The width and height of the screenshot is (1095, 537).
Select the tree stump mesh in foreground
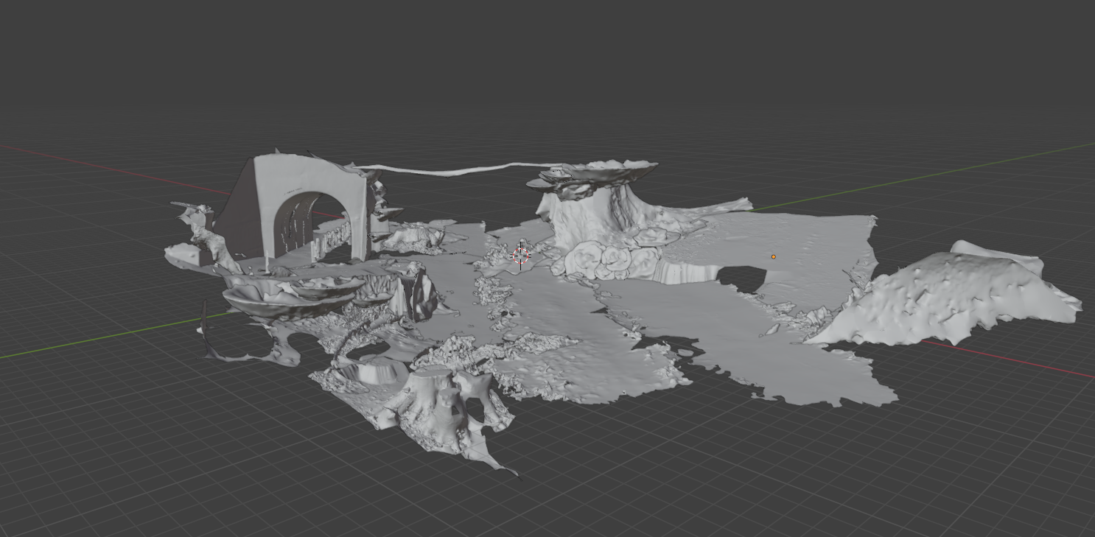click(442, 408)
